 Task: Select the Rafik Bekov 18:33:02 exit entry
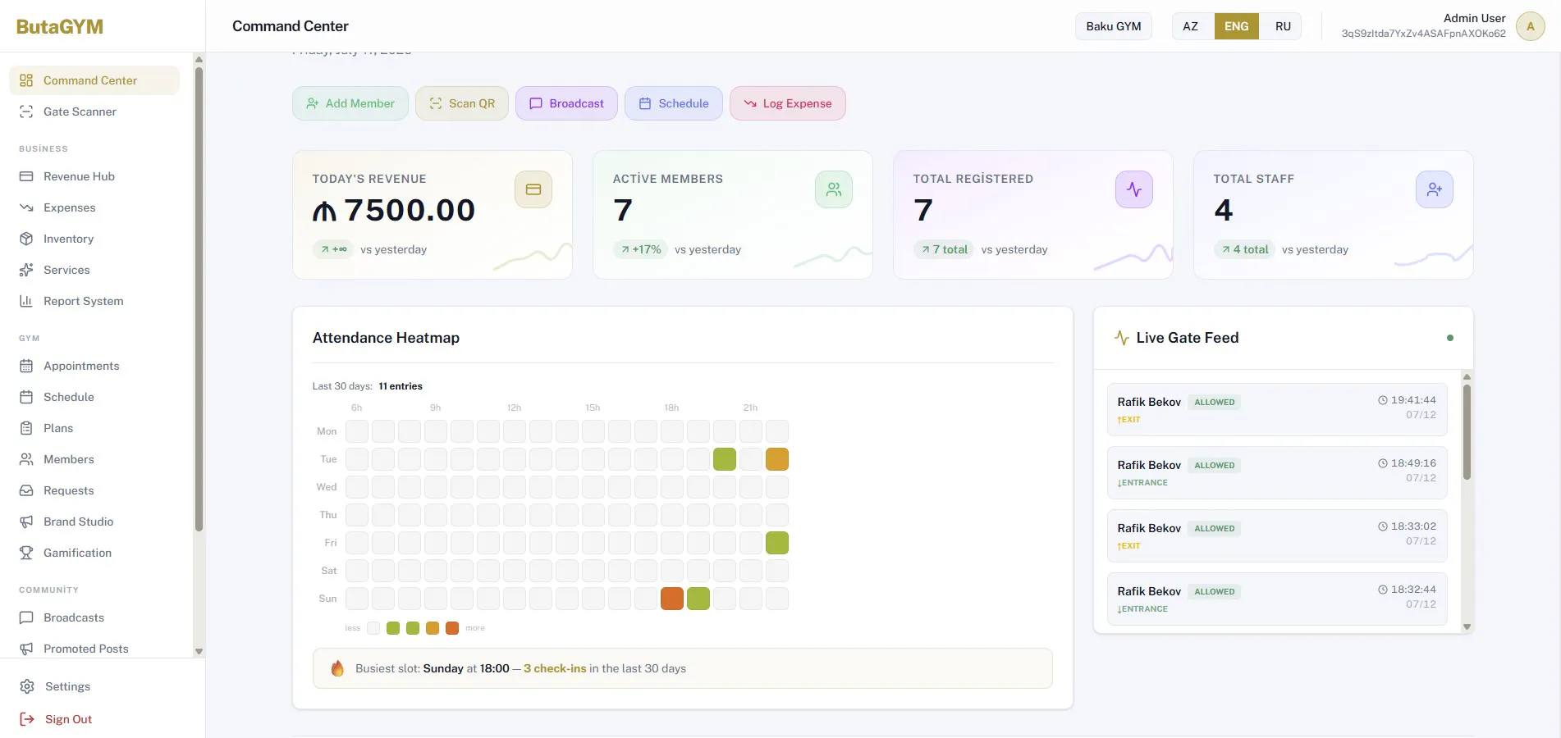point(1277,535)
